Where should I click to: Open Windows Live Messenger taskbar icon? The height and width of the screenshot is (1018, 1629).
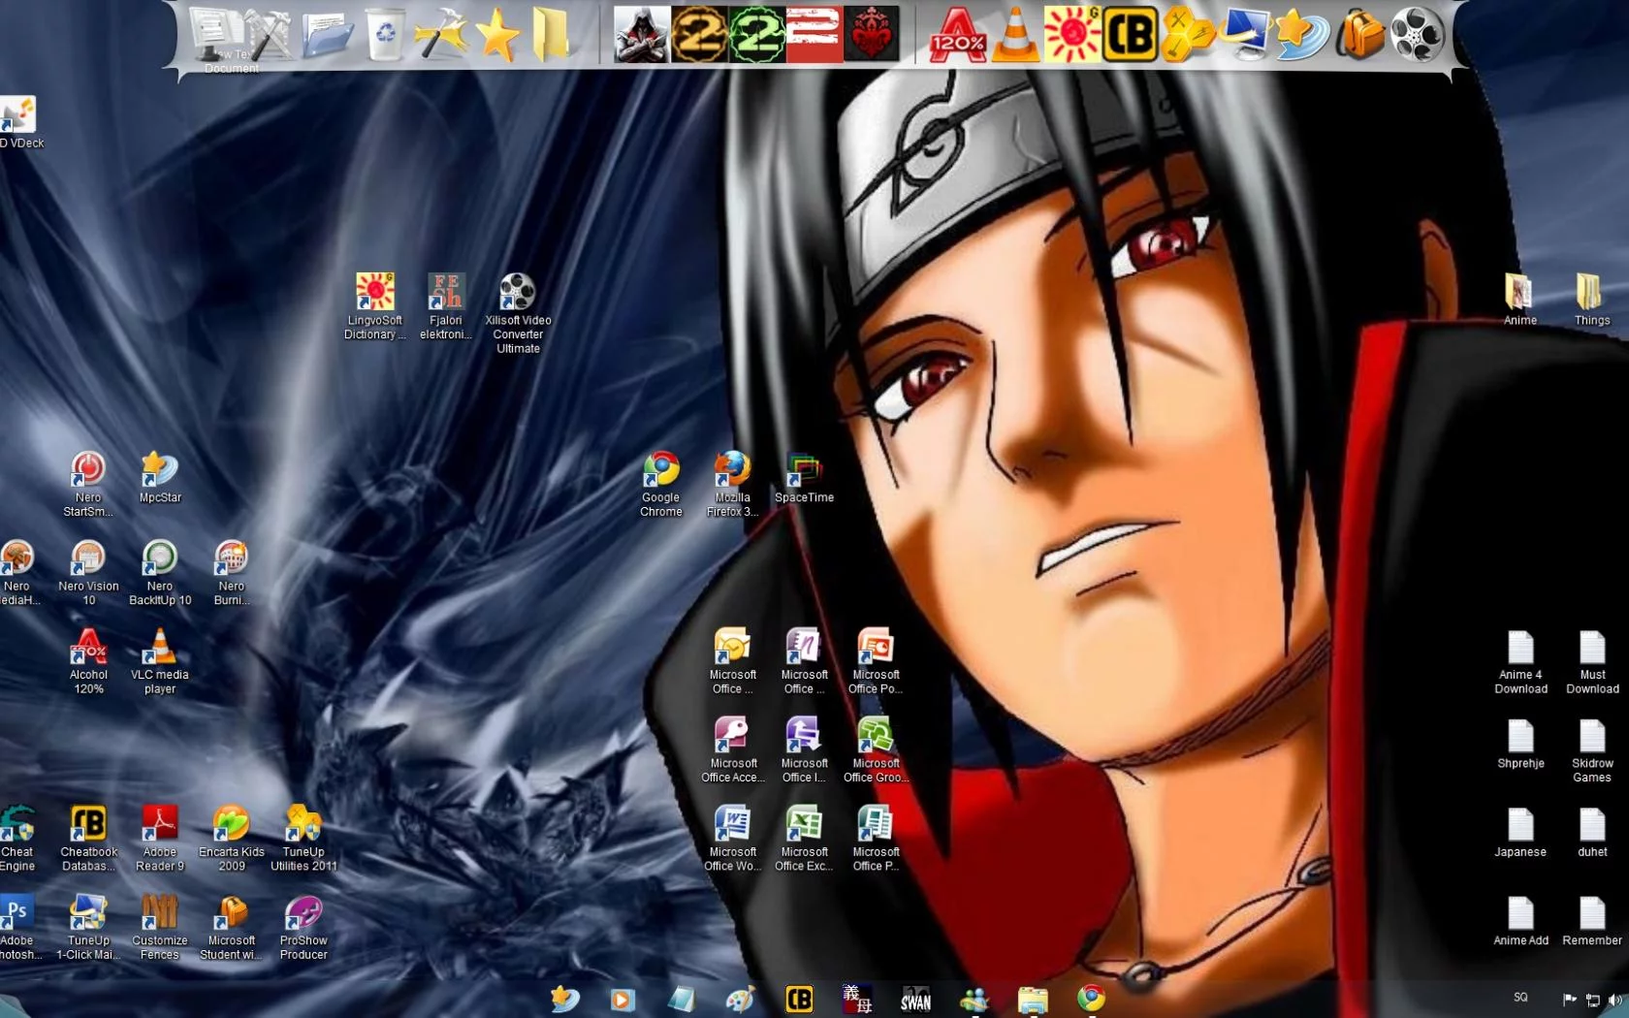click(974, 999)
